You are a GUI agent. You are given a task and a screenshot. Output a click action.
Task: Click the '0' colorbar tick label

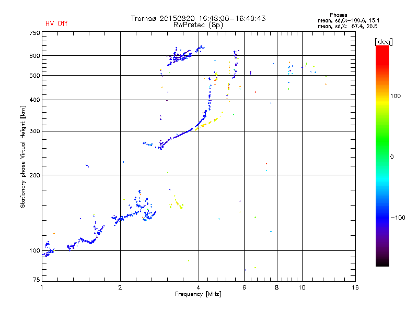392,156
